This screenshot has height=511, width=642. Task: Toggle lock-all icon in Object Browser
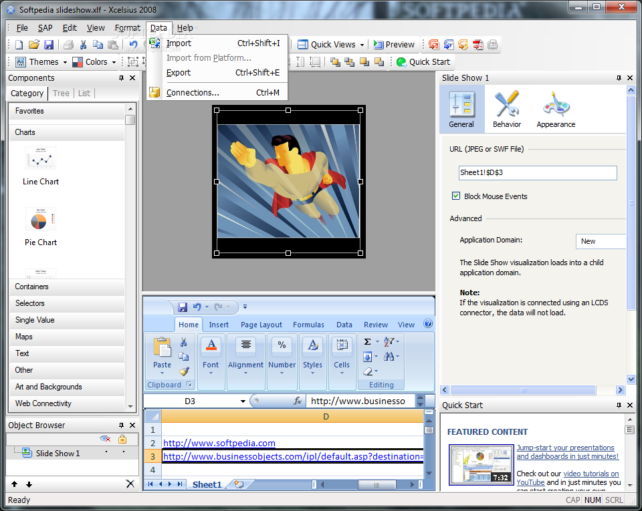pyautogui.click(x=122, y=439)
